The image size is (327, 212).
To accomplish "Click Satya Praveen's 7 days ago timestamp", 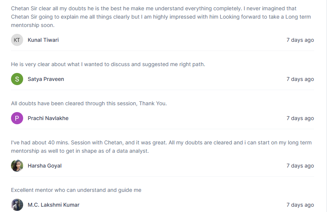I will pyautogui.click(x=300, y=79).
